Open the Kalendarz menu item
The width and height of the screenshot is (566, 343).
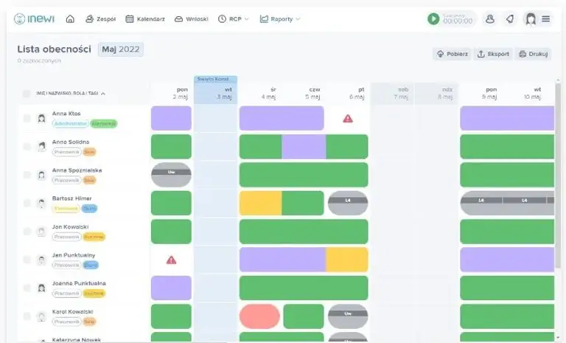(x=145, y=19)
